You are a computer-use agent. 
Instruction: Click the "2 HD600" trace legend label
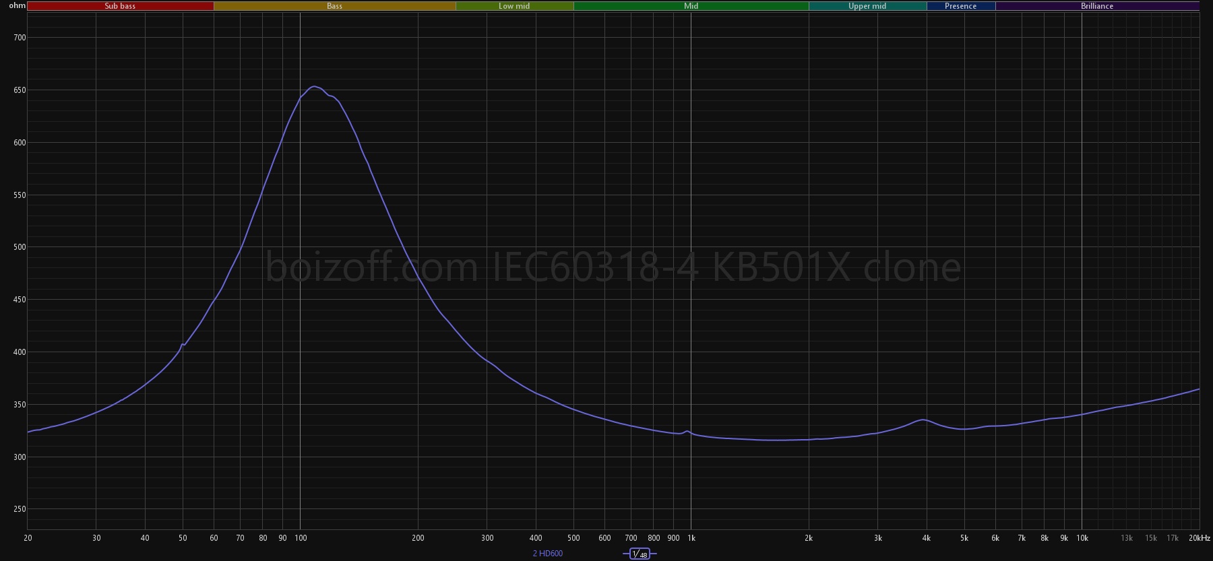click(547, 554)
